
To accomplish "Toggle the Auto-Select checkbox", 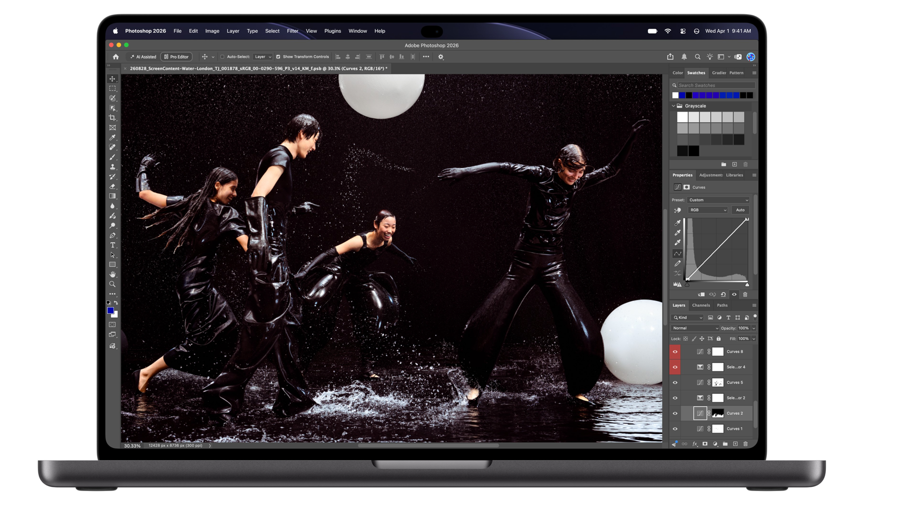I will [x=222, y=57].
